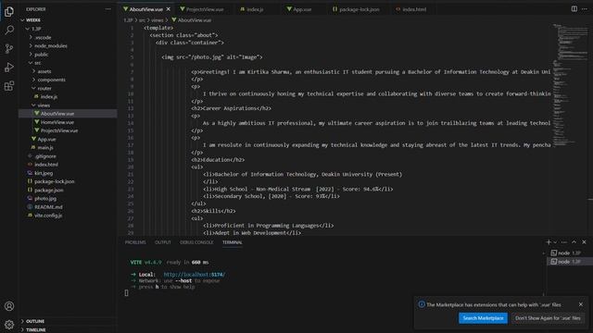Open the localhost:5174 link in terminal
Screen dimensions: 593x333
195,275
